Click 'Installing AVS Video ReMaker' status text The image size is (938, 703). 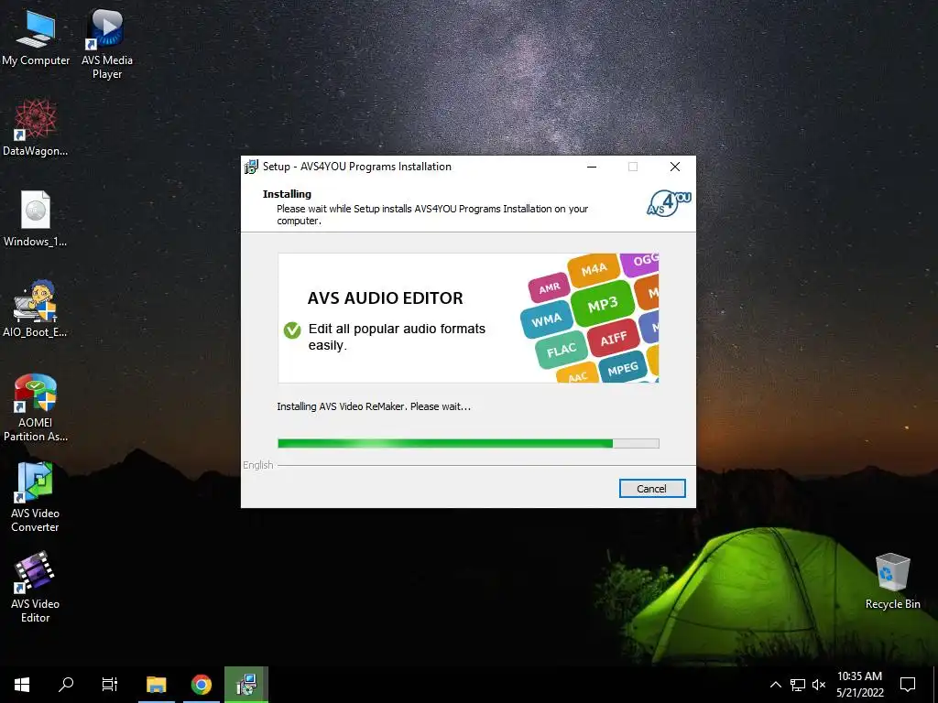click(x=374, y=406)
